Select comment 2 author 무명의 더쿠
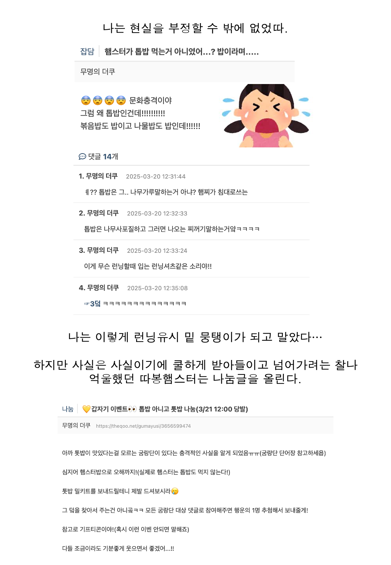This screenshot has height=565, width=391. (x=103, y=213)
